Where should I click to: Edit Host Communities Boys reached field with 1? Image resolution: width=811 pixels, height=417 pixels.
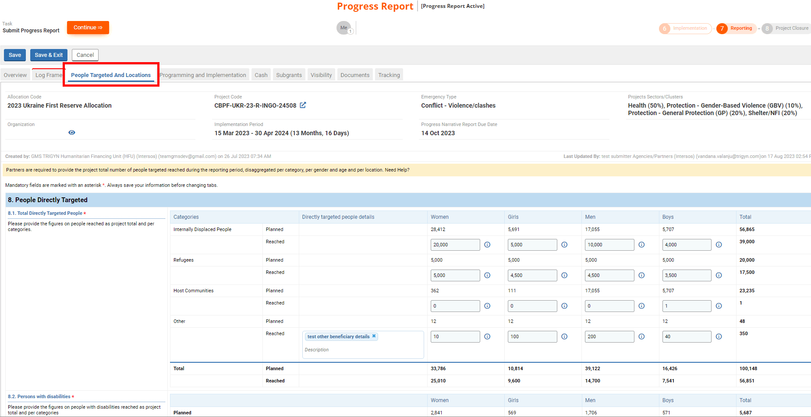687,306
